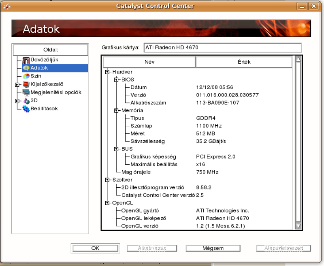This screenshot has height=266, width=324.
Task: Minimize the Catalyst Control Center window
Action: click(302, 6)
